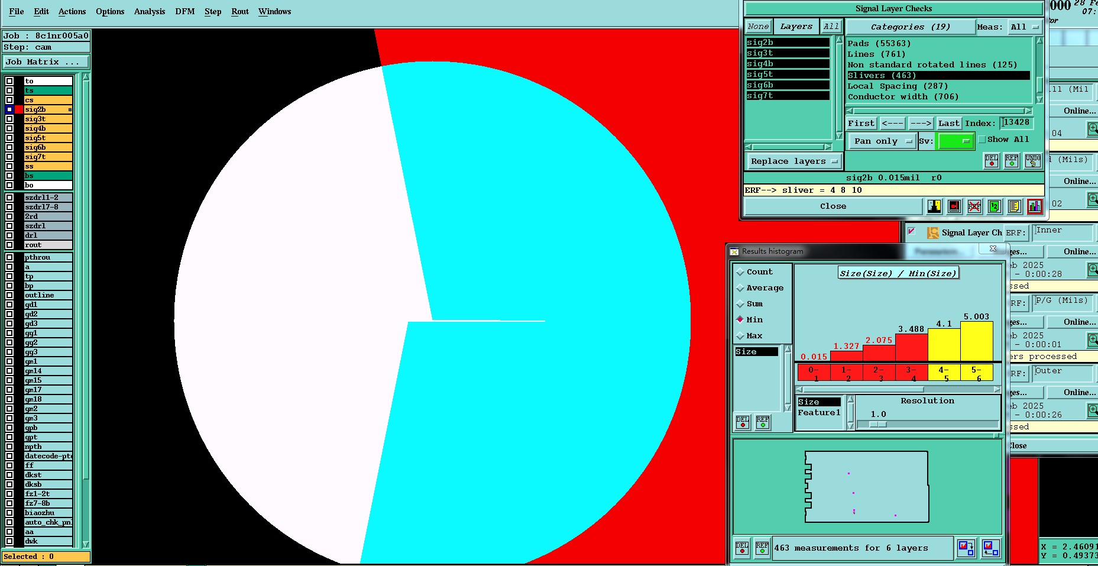The height and width of the screenshot is (566, 1098).
Task: Click the red 0-1 histogram range cell
Action: tap(814, 373)
